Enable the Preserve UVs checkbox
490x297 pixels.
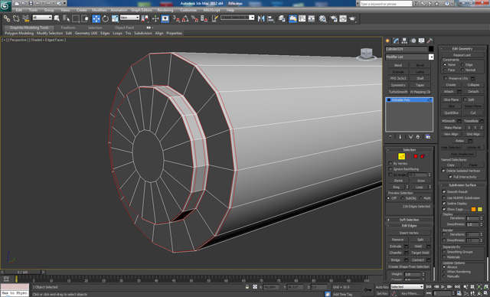(446, 78)
